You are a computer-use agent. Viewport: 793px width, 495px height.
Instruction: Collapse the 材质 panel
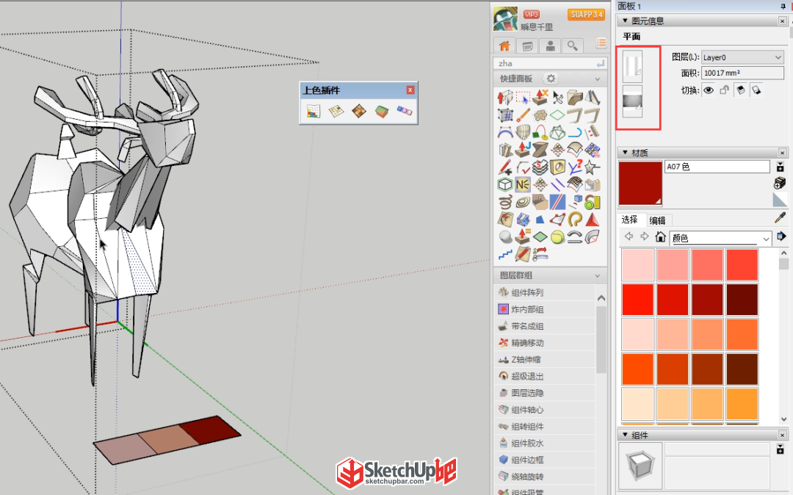click(x=625, y=152)
